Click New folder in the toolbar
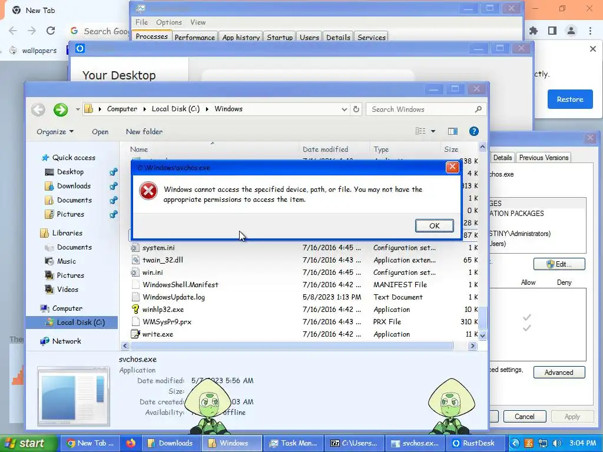 (x=144, y=131)
